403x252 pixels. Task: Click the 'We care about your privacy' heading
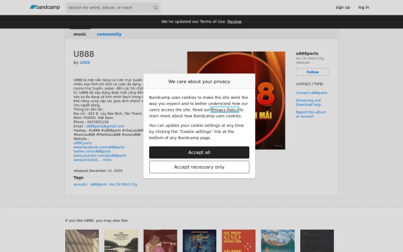coord(199,81)
